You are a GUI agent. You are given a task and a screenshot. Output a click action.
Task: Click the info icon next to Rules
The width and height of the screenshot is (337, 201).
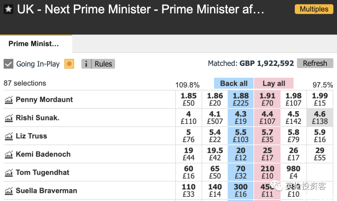coord(86,64)
